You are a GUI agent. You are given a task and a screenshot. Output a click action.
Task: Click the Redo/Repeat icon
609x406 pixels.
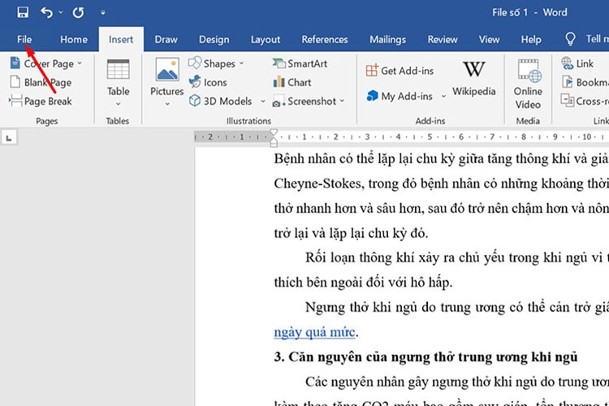(78, 13)
